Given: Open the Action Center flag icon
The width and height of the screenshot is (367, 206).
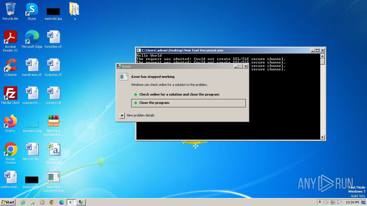Looking at the screenshot, I should (x=340, y=202).
